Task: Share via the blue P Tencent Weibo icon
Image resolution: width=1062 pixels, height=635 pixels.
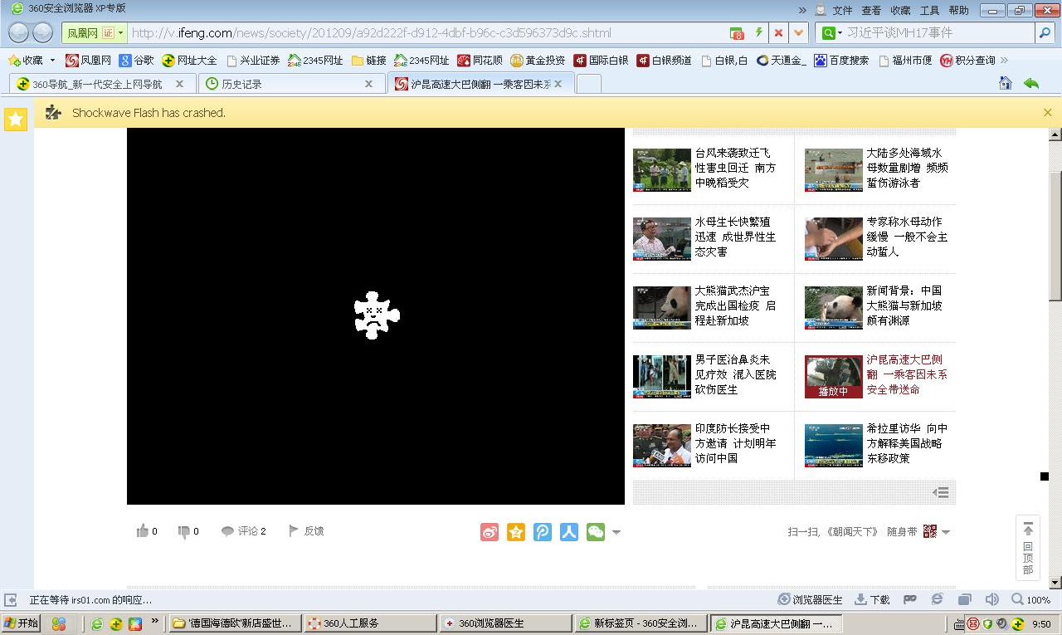Action: point(543,532)
